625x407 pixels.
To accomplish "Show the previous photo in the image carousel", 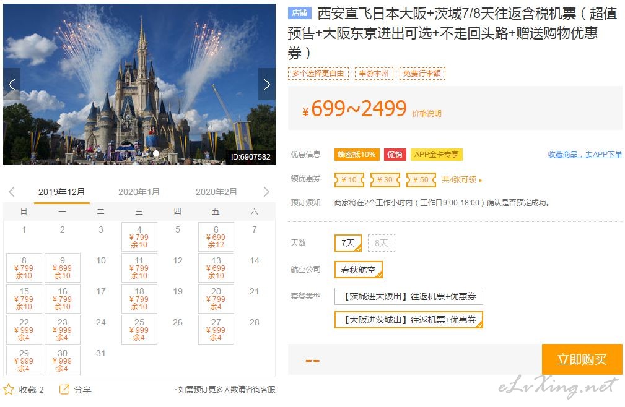I will click(12, 84).
